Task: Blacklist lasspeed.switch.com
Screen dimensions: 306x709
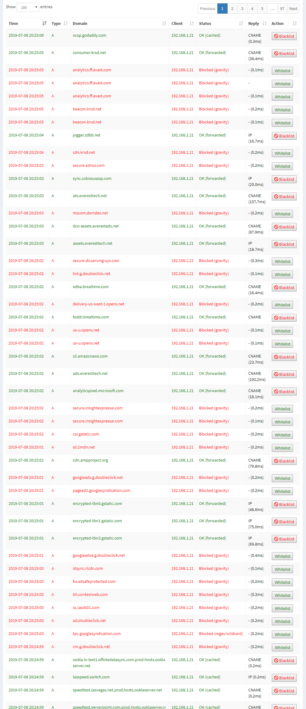Action: coord(284,678)
